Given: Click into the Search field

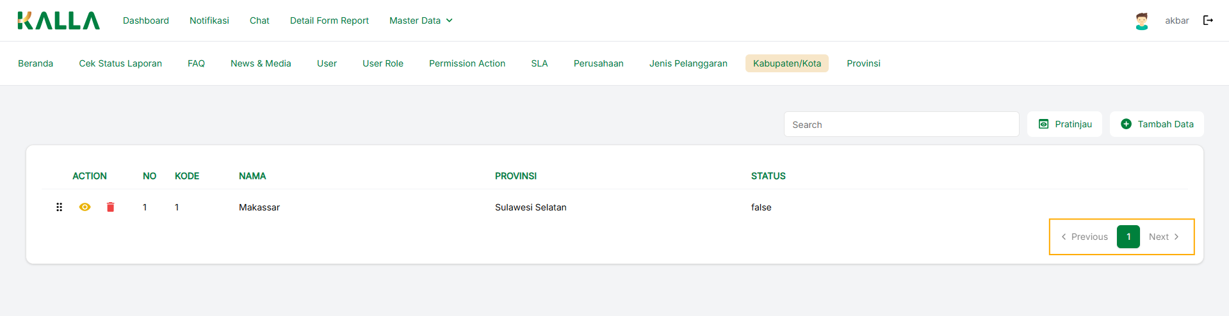Looking at the screenshot, I should click(901, 124).
